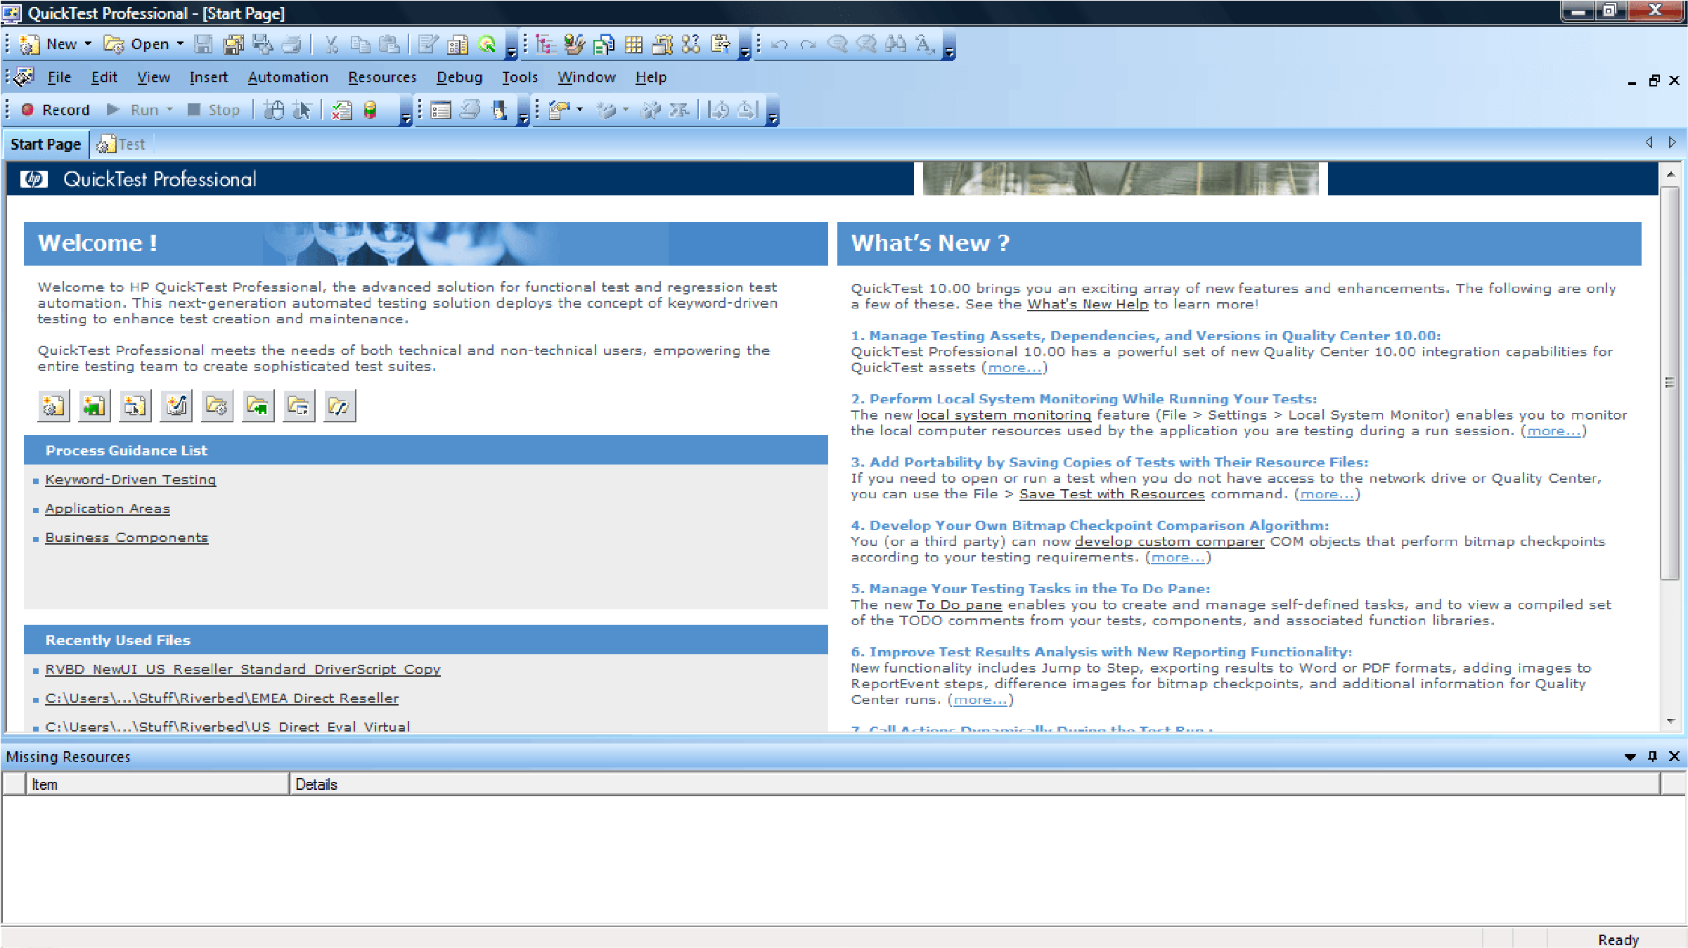Click the Save Test with Resources link
The height and width of the screenshot is (948, 1688).
click(x=1112, y=494)
